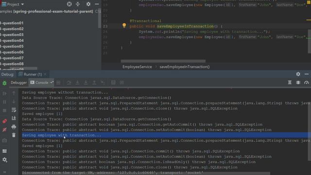
Task: Click the View Breakpoints red circles icon
Action: (x=4, y=121)
